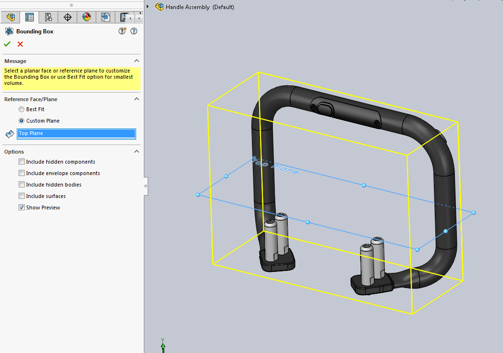The height and width of the screenshot is (353, 503).
Task: Cancel Bounding Box with the red X
Action: (20, 44)
